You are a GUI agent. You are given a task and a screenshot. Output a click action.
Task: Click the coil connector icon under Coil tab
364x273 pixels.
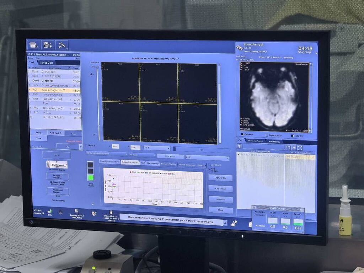(x=239, y=146)
